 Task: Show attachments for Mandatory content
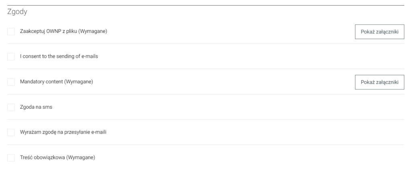pos(379,82)
